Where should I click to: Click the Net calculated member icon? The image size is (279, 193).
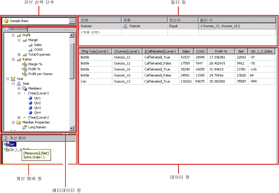pos(7,144)
